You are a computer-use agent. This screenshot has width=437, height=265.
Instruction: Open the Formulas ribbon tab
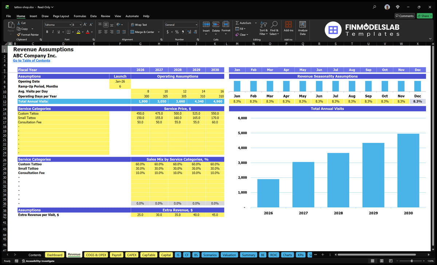80,16
